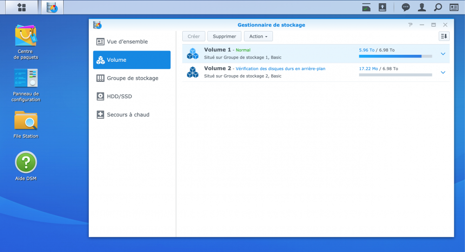
Task: Open the search magnifier icon
Action: click(x=438, y=7)
